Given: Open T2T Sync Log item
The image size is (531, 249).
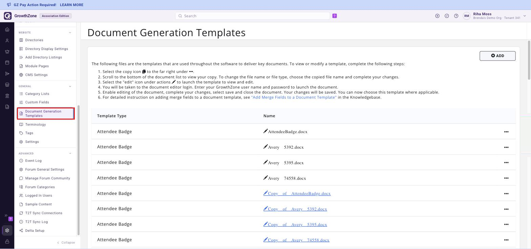Looking at the screenshot, I should pyautogui.click(x=36, y=222).
